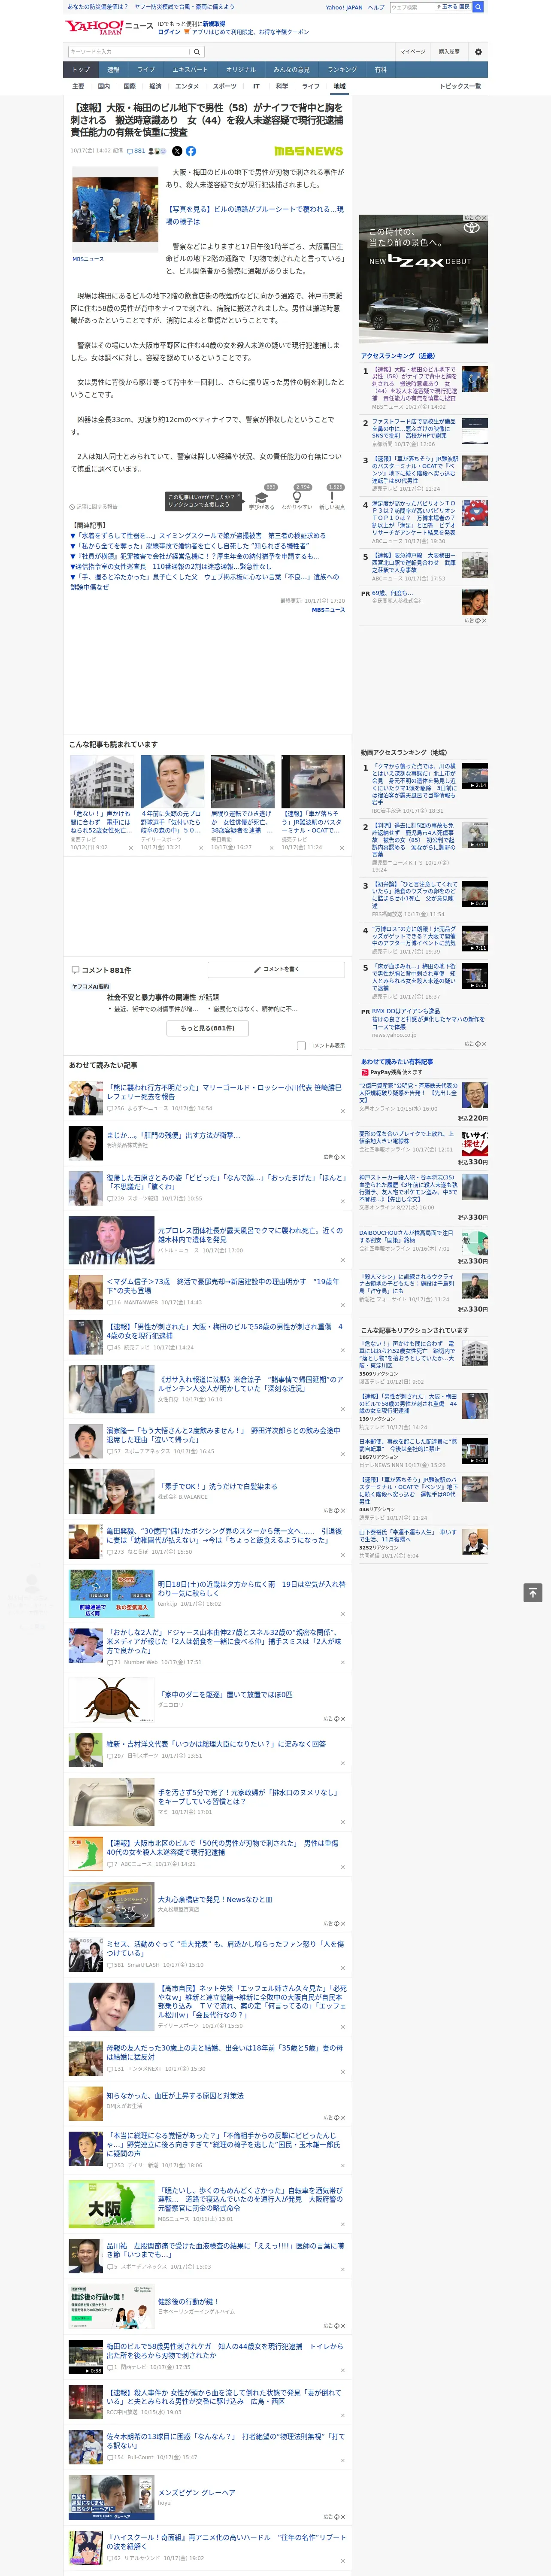
Task: Open the 有料 tab
Action: coord(380,70)
